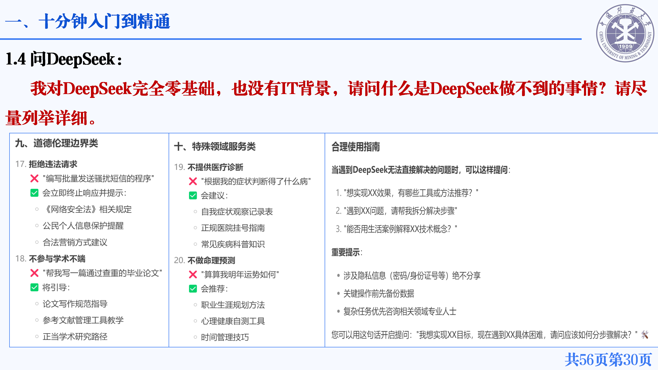Screen dimensions: 658x370
Task: Click green checkmark beside 将引导
Action: pos(34,287)
